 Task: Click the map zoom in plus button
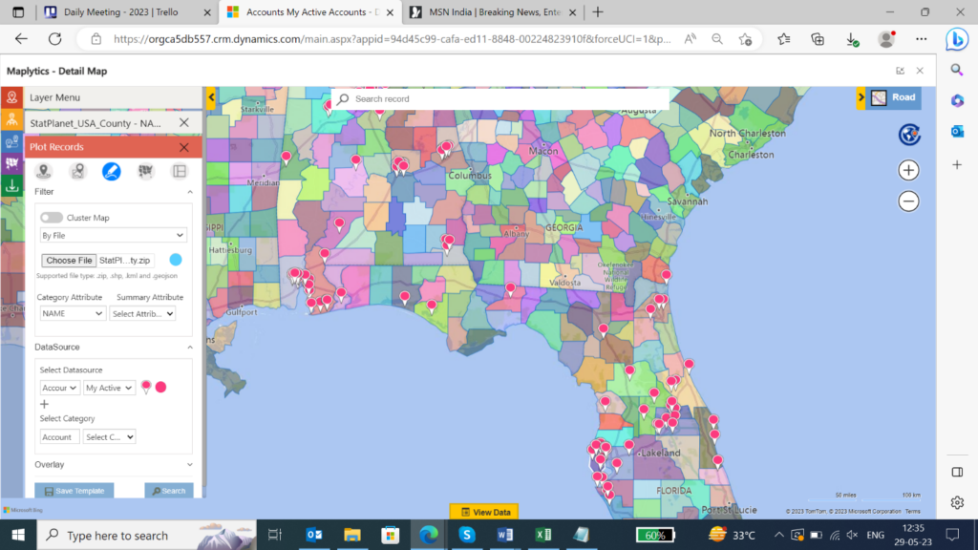(x=908, y=170)
